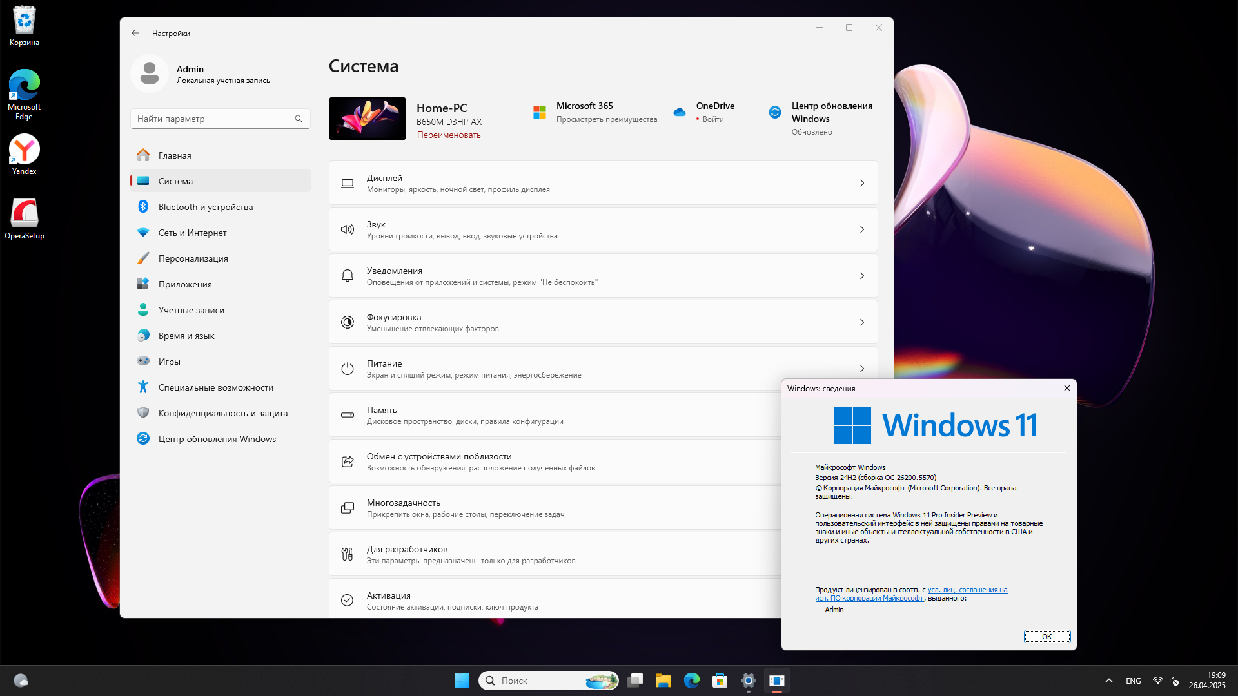
Task: Open Microsoft Store from taskbar
Action: click(720, 681)
